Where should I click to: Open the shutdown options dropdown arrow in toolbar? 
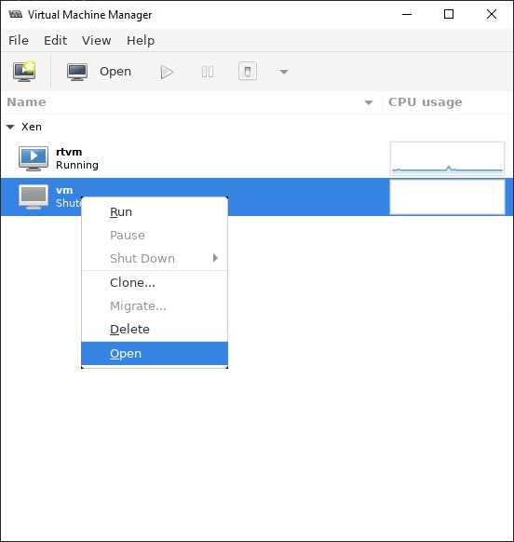(x=284, y=72)
